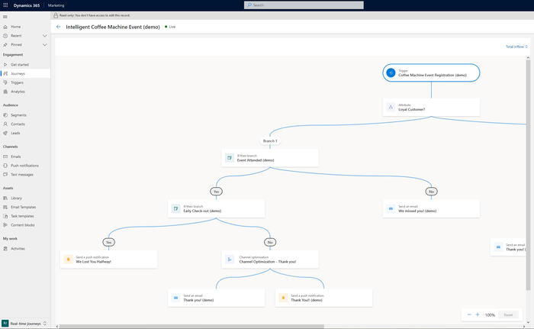Select the Branch 1 label pill

coord(270,140)
